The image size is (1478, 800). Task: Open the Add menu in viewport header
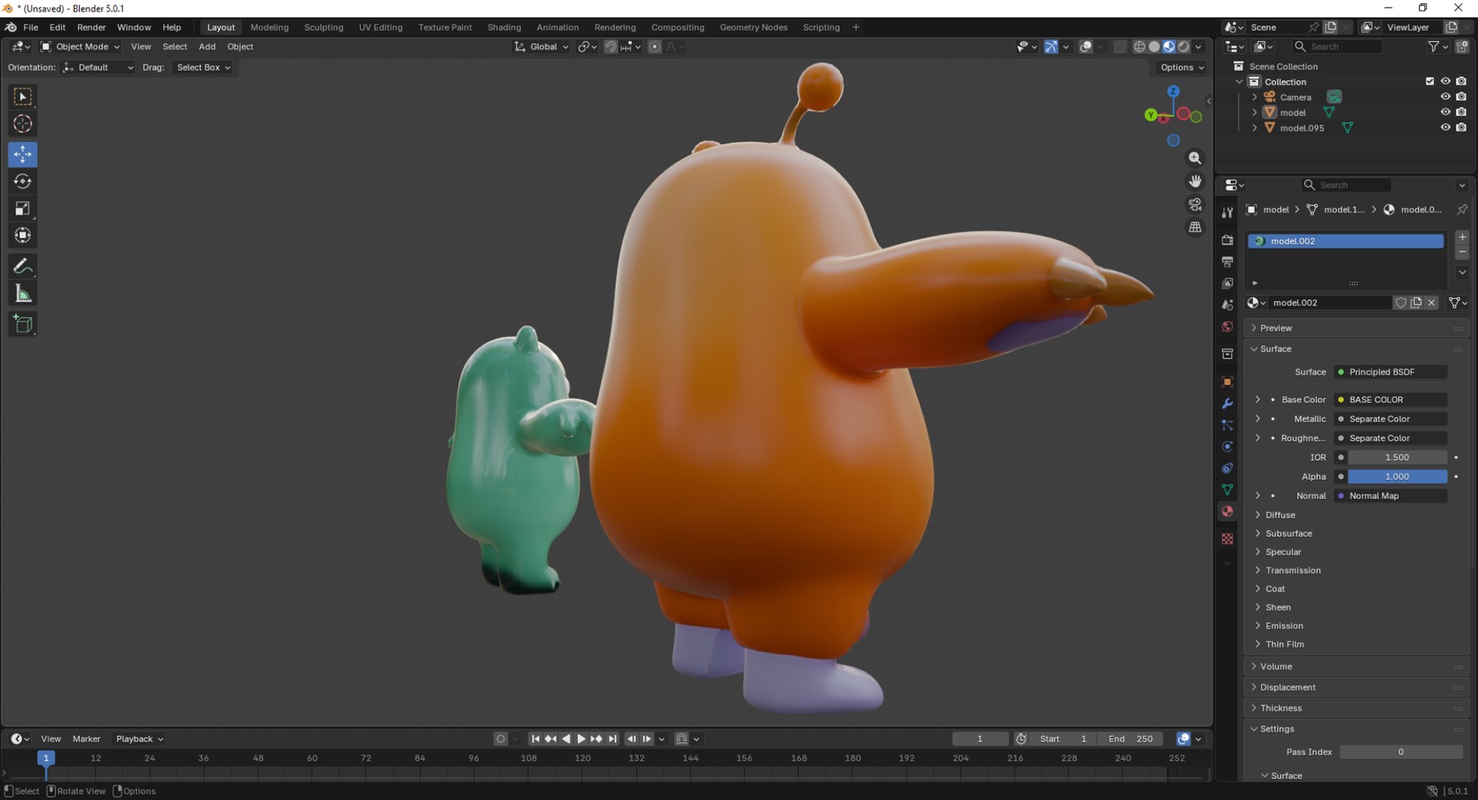coord(207,47)
